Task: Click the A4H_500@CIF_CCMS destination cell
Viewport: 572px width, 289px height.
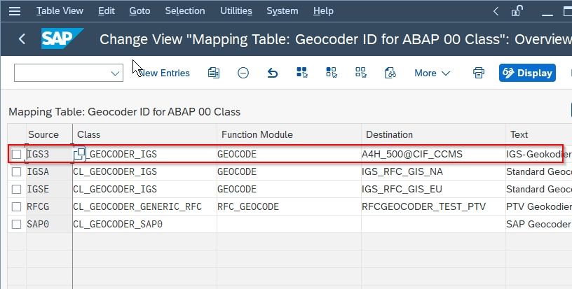Action: (433, 155)
